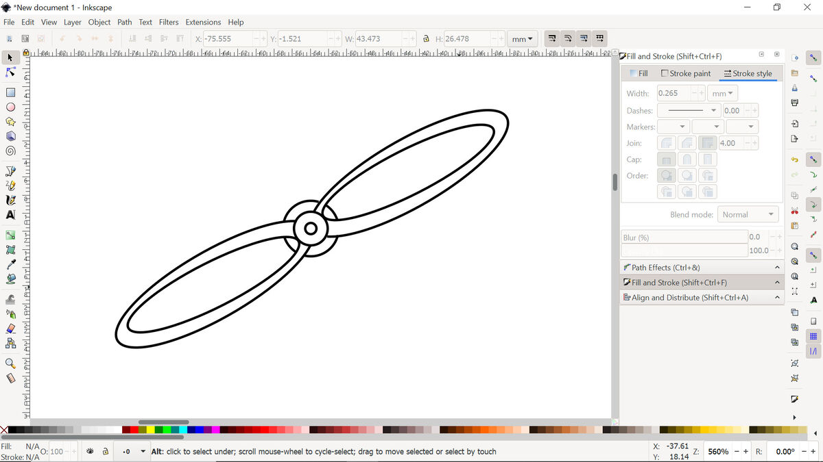Open the end Markers dropdown

coord(741,127)
